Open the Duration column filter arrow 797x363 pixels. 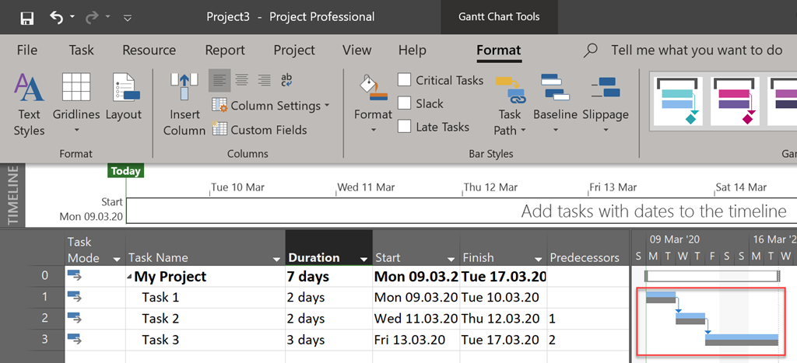[x=363, y=258]
